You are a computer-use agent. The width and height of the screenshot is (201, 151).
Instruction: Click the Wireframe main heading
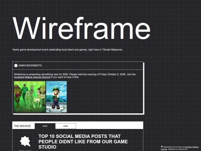(81, 28)
